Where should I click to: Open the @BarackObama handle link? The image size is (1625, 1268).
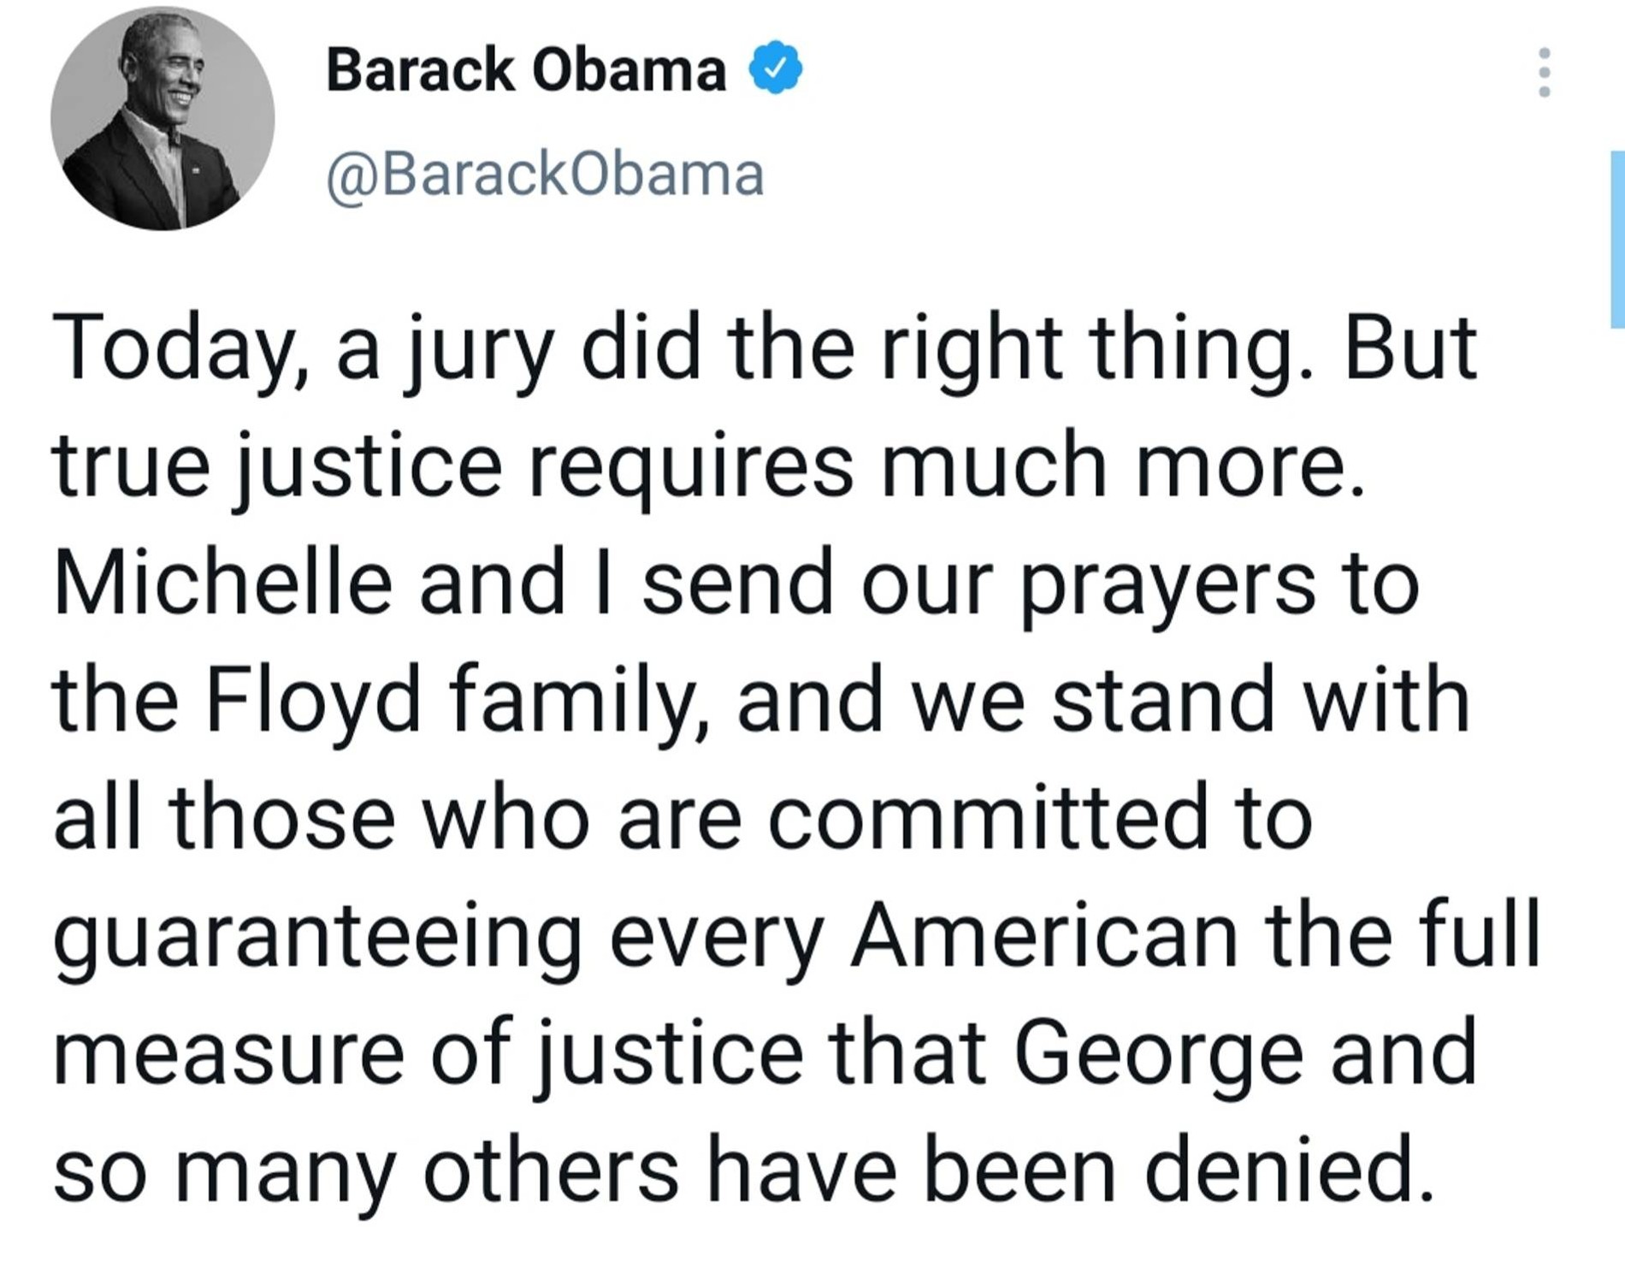pos(545,175)
